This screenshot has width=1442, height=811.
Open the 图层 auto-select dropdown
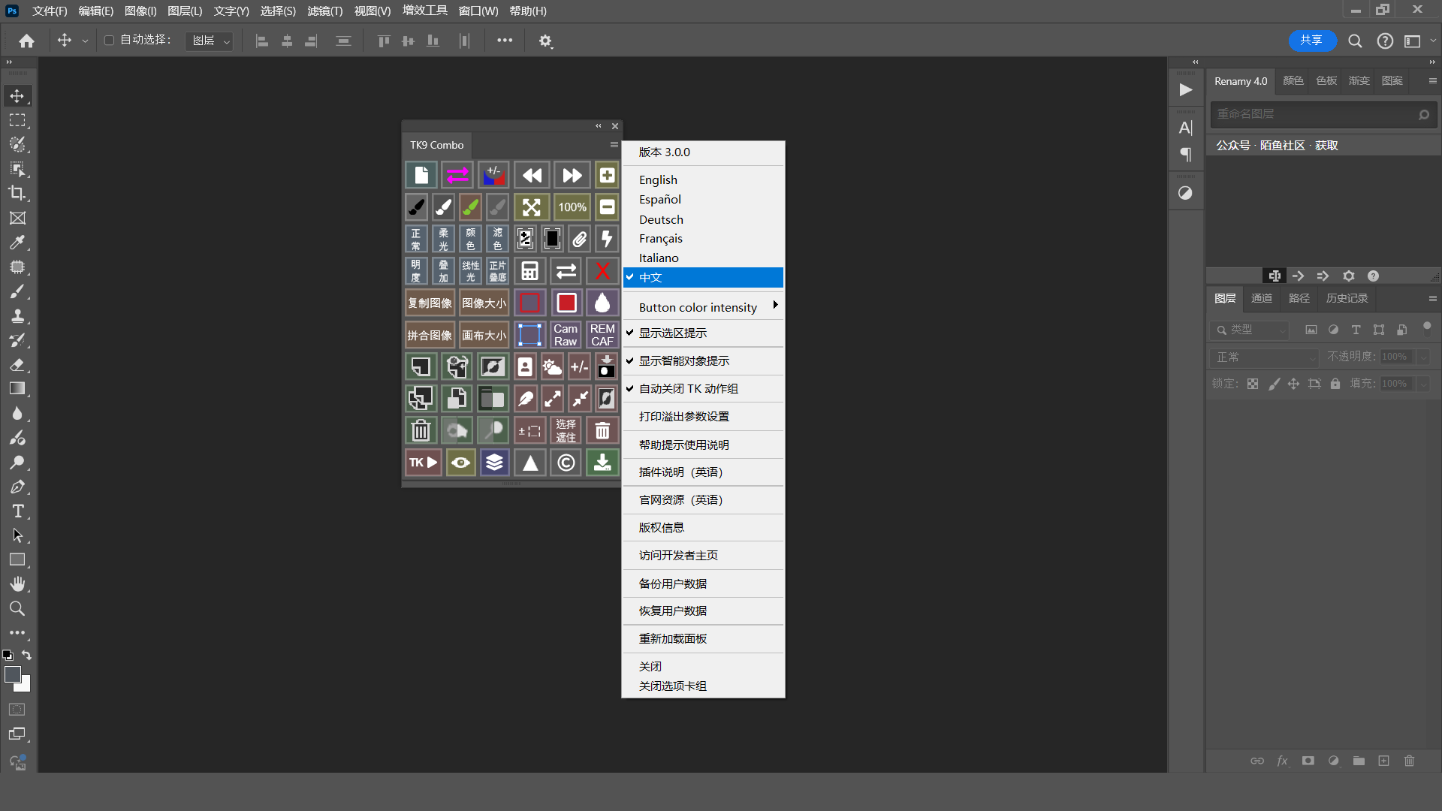click(x=210, y=41)
